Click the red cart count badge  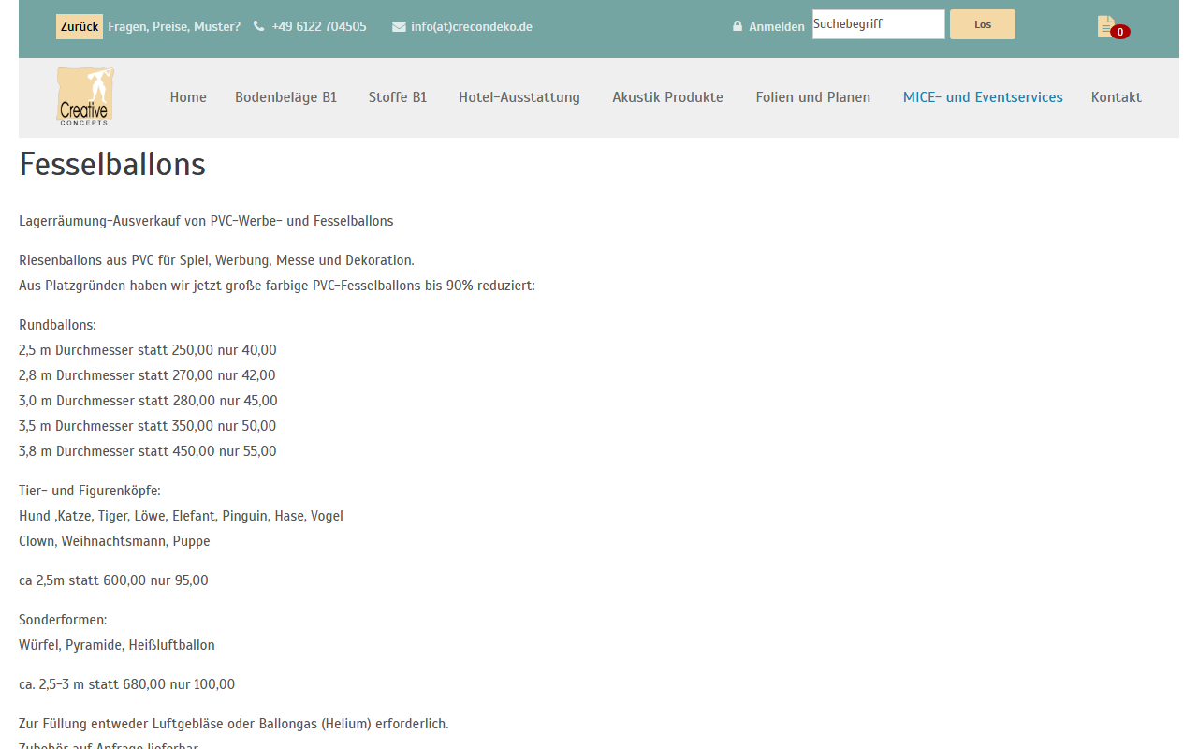(x=1119, y=32)
